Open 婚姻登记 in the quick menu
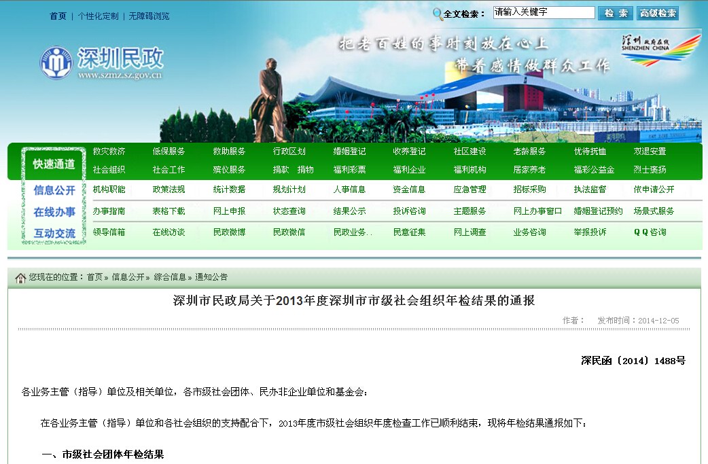The width and height of the screenshot is (708, 464). pyautogui.click(x=349, y=151)
